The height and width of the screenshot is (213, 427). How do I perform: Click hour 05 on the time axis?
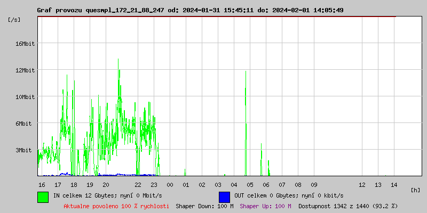250,184
